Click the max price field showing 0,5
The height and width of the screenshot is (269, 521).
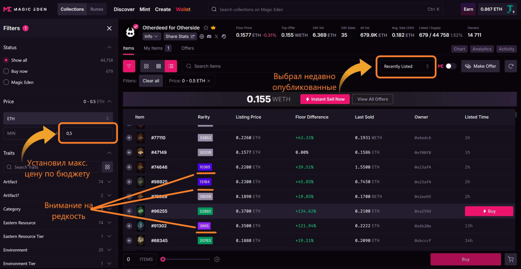pyautogui.click(x=88, y=133)
